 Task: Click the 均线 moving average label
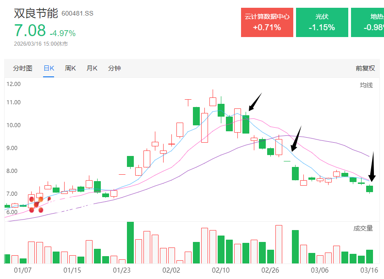[366, 85]
